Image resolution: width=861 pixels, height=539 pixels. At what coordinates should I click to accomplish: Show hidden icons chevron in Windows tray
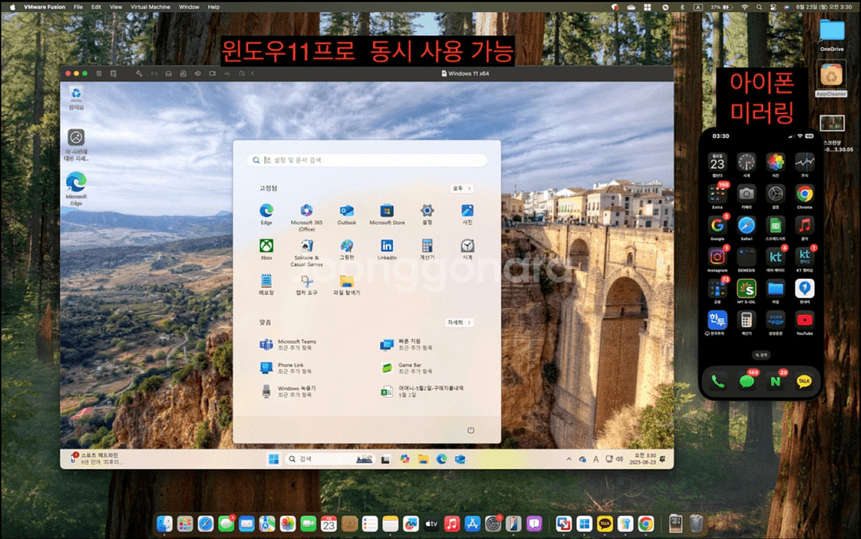coord(569,459)
